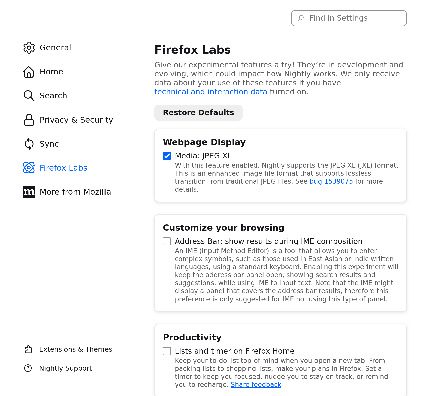
Task: Select the Home icon in sidebar
Action: pyautogui.click(x=29, y=72)
